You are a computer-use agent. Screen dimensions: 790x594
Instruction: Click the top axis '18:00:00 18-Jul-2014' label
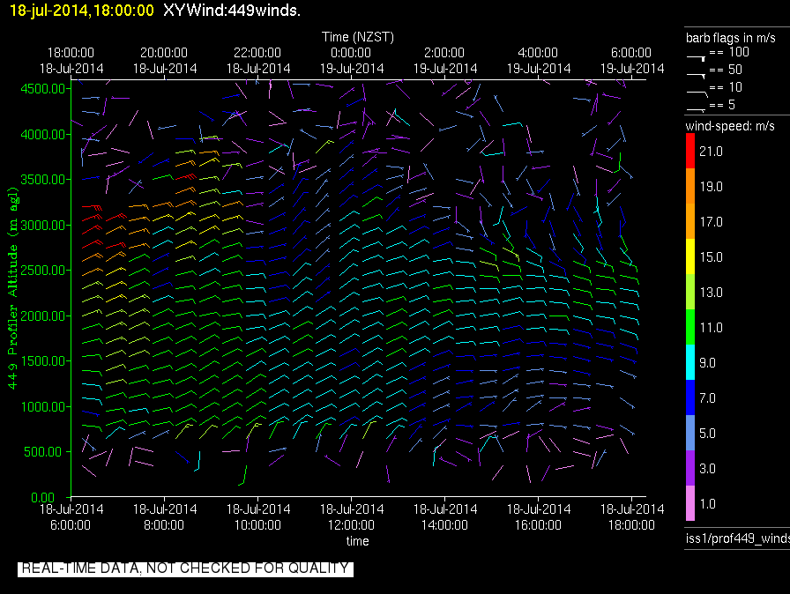71,61
